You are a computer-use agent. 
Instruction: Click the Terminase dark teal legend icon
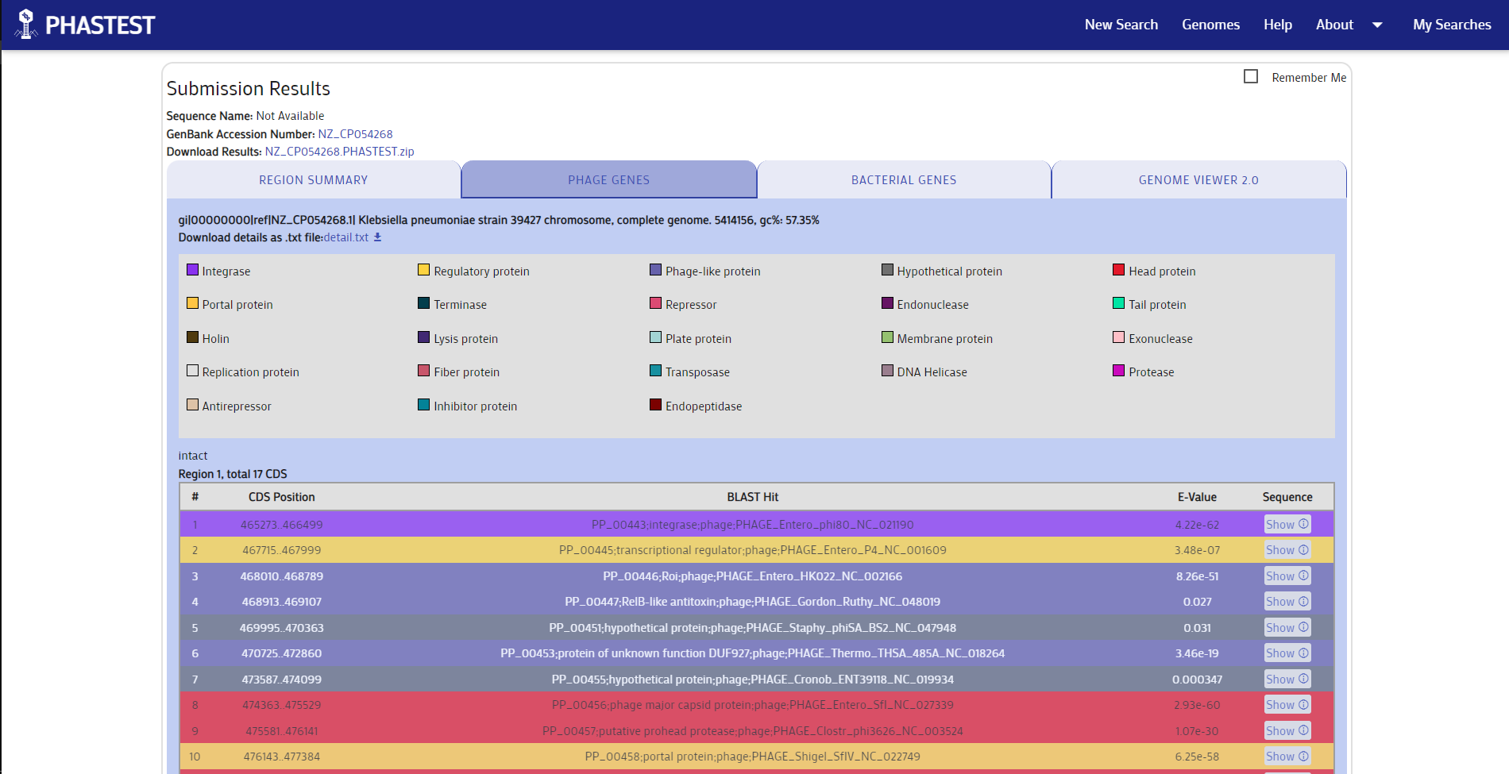424,303
